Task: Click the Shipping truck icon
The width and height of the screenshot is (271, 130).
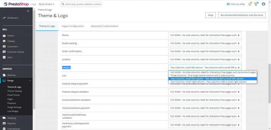Action: pos(4,118)
